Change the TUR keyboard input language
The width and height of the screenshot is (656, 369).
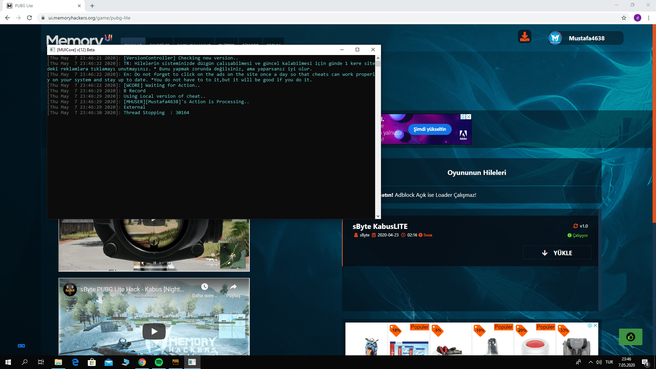pyautogui.click(x=609, y=362)
